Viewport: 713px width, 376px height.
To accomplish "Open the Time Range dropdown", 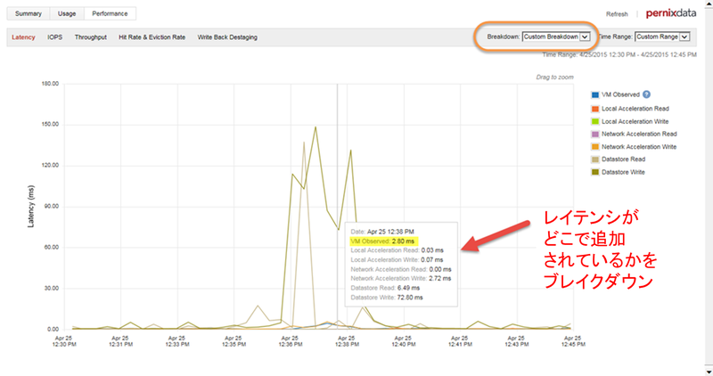I will (x=662, y=37).
